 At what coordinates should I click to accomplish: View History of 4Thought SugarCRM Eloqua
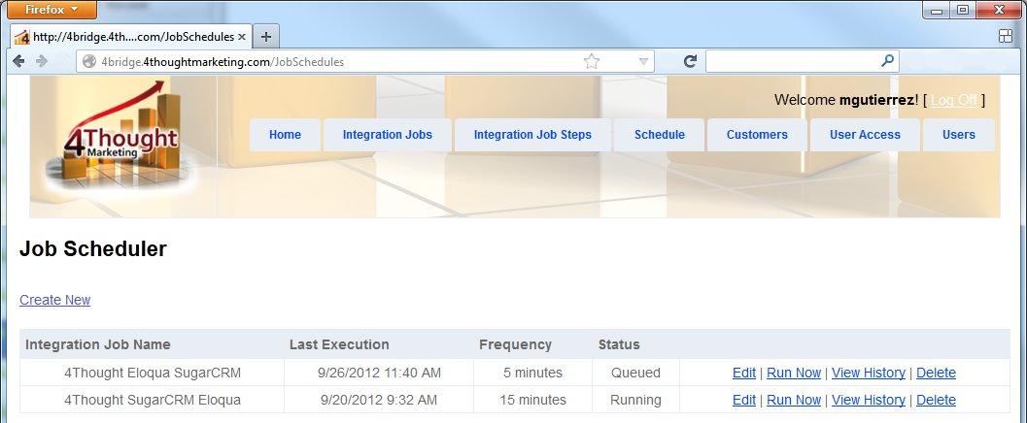coord(869,400)
